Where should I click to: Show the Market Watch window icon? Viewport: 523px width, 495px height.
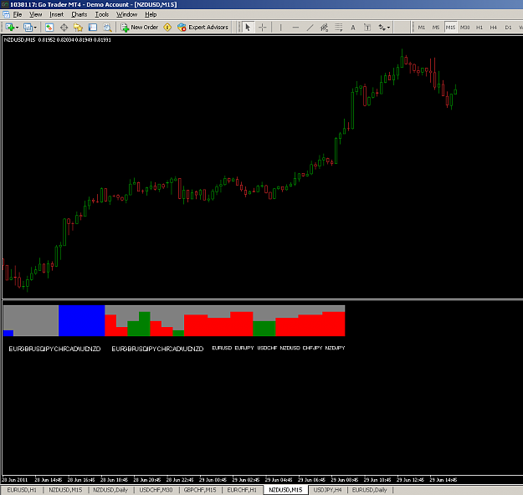(x=49, y=28)
